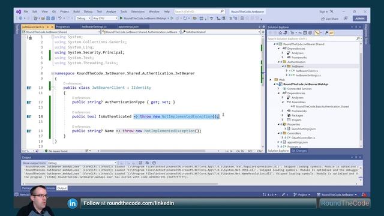The width and height of the screenshot is (384, 216).
Task: Click the Visual Studio logo icon
Action: [19, 12]
